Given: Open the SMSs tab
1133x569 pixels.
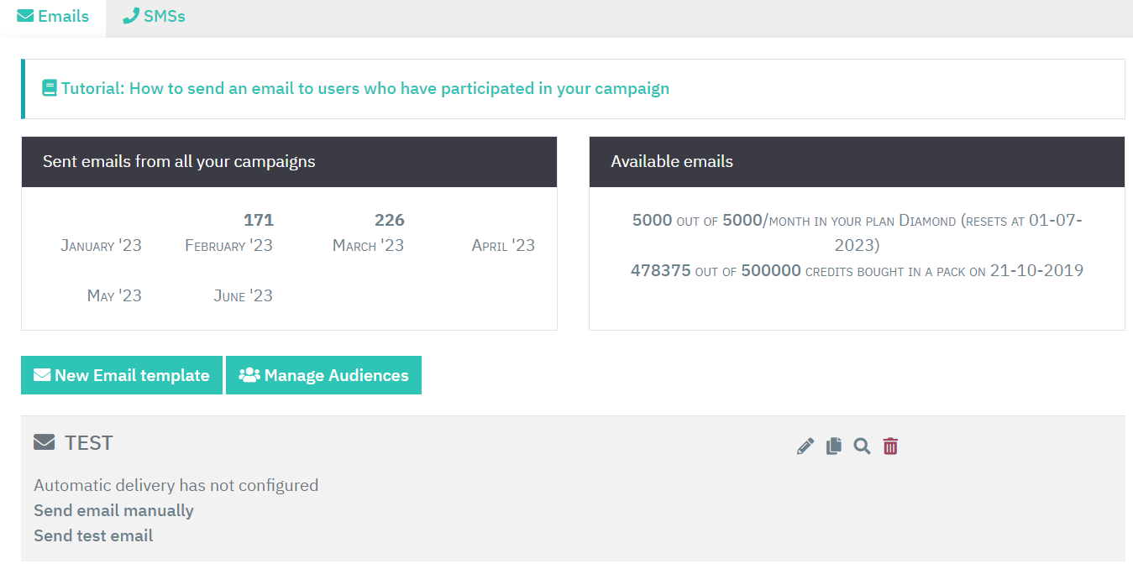Looking at the screenshot, I should (x=154, y=17).
